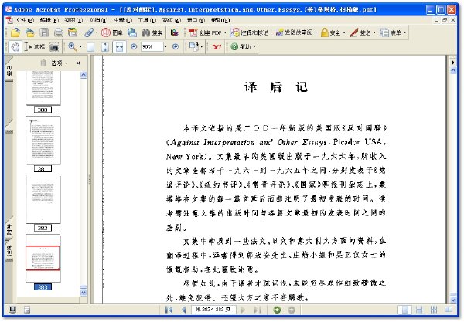Viewport: 464px width, 322px height.
Task: Open the 视图 menu
Action: coord(73,20)
